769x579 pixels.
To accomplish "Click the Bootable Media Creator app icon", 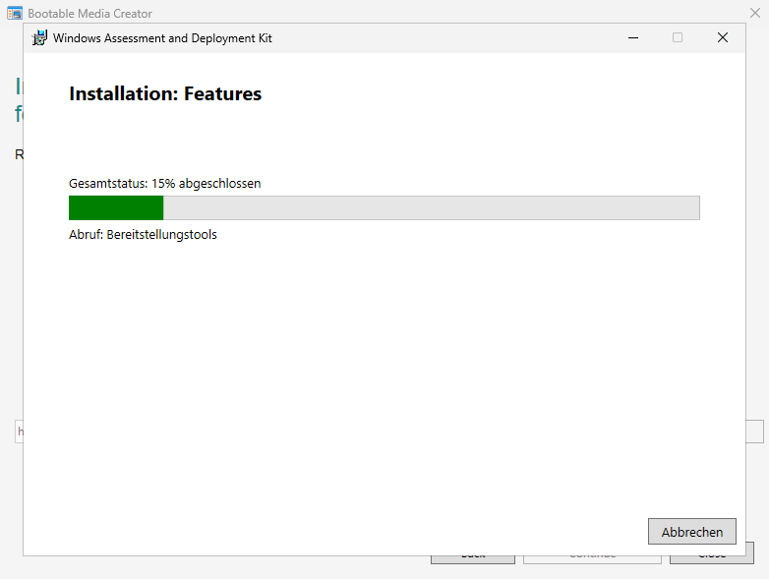I will click(x=15, y=13).
